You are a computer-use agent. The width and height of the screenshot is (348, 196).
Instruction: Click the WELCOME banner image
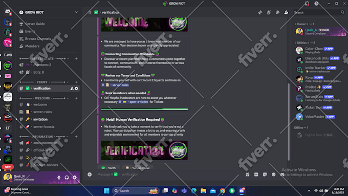(144, 25)
